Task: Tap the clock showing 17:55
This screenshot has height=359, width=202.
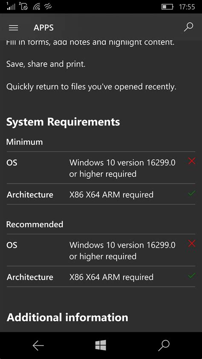Action: [187, 7]
